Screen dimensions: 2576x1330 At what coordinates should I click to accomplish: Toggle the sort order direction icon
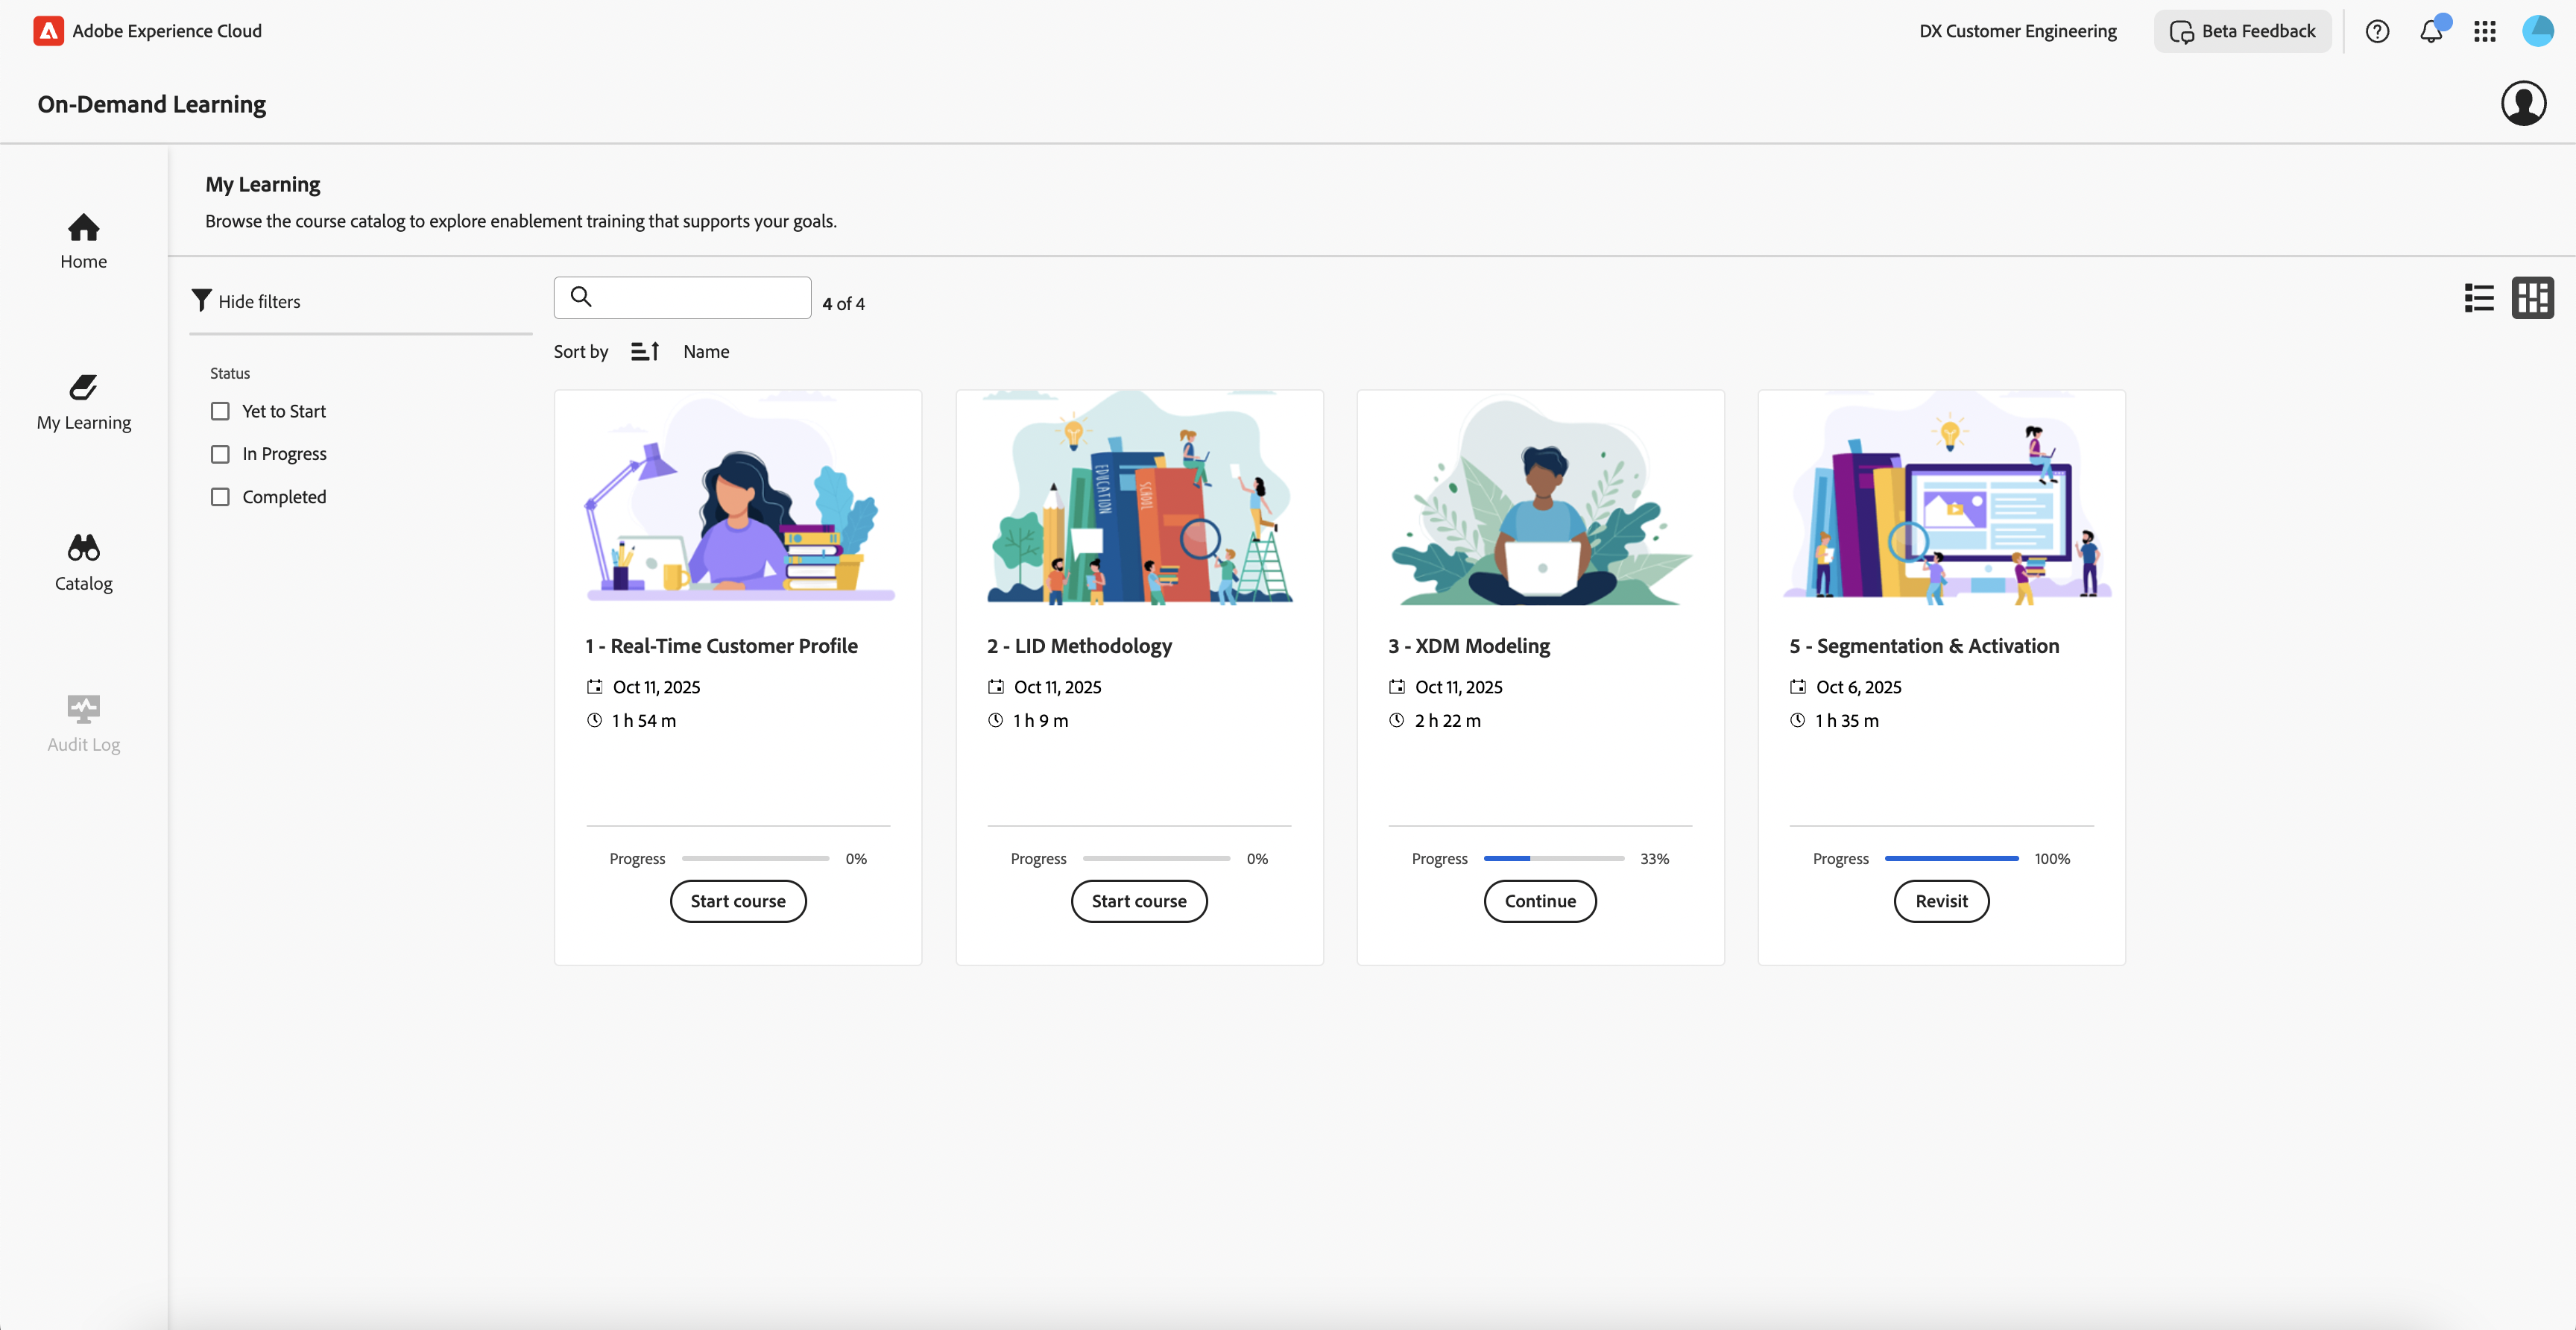645,351
